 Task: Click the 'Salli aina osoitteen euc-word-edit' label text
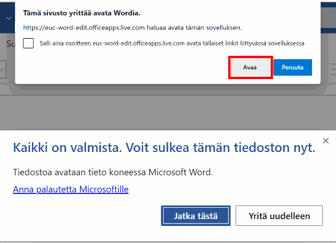pos(172,43)
